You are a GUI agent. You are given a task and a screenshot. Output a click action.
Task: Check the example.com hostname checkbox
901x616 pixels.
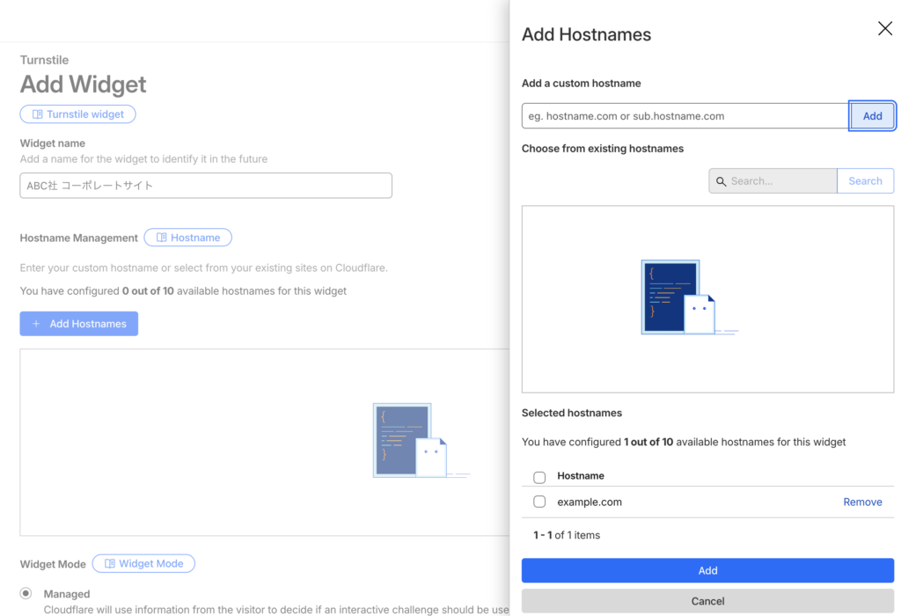pos(539,502)
